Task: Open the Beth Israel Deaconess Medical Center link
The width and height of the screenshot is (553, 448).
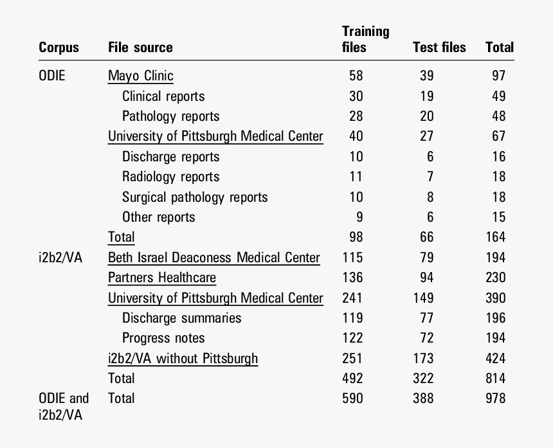Action: point(213,258)
